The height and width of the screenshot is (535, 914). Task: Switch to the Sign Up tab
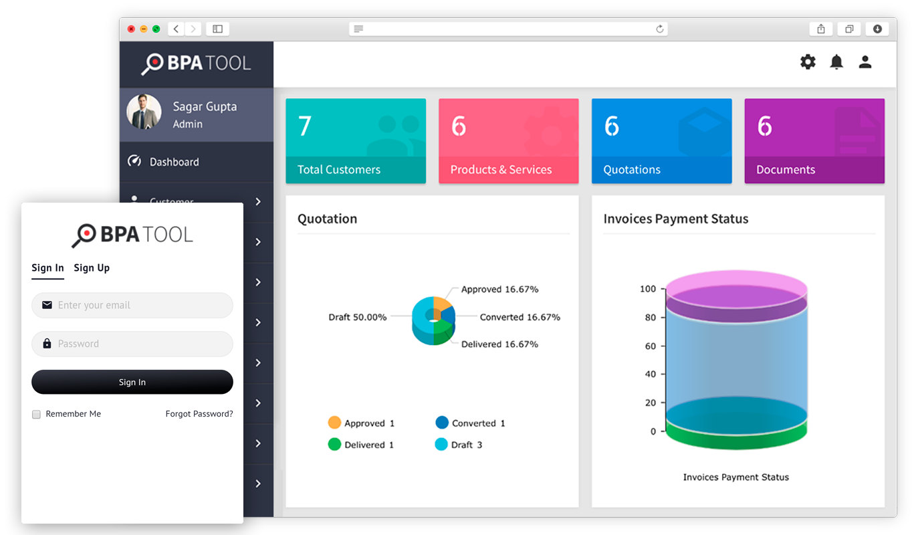(x=92, y=267)
